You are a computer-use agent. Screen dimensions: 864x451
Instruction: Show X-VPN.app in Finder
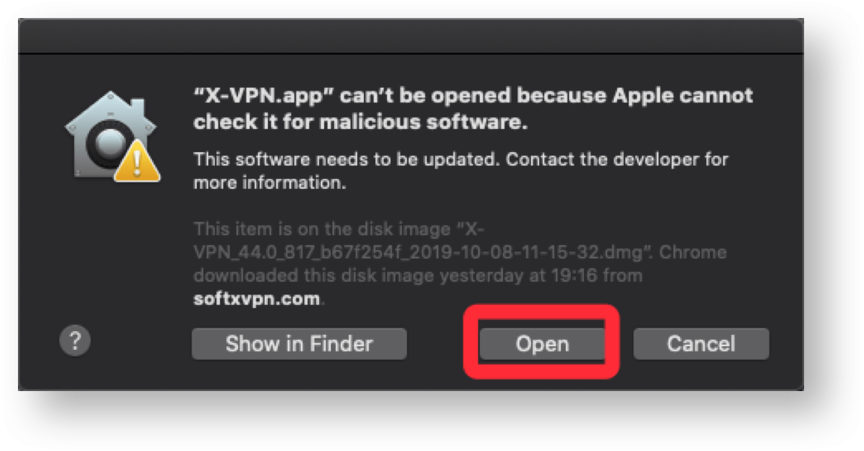(299, 344)
